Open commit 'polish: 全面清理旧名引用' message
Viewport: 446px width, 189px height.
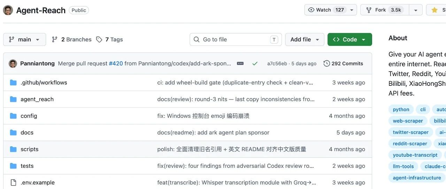[232, 149]
